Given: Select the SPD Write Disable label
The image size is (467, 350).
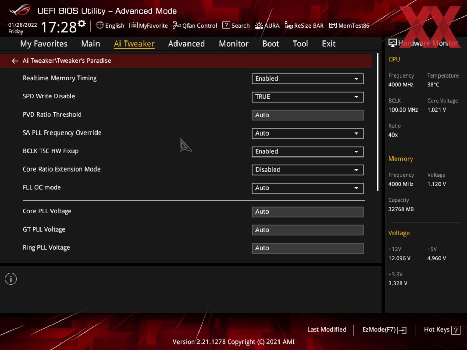Looking at the screenshot, I should [49, 96].
